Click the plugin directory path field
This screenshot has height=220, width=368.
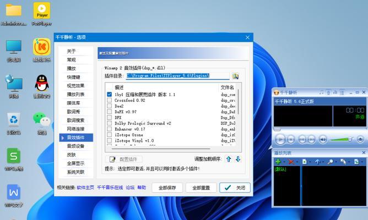177,76
